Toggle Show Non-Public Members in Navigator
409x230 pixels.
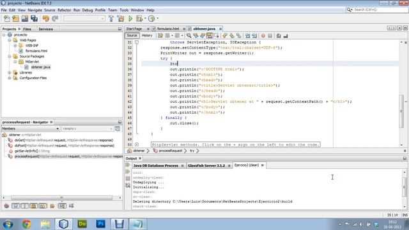34,206
